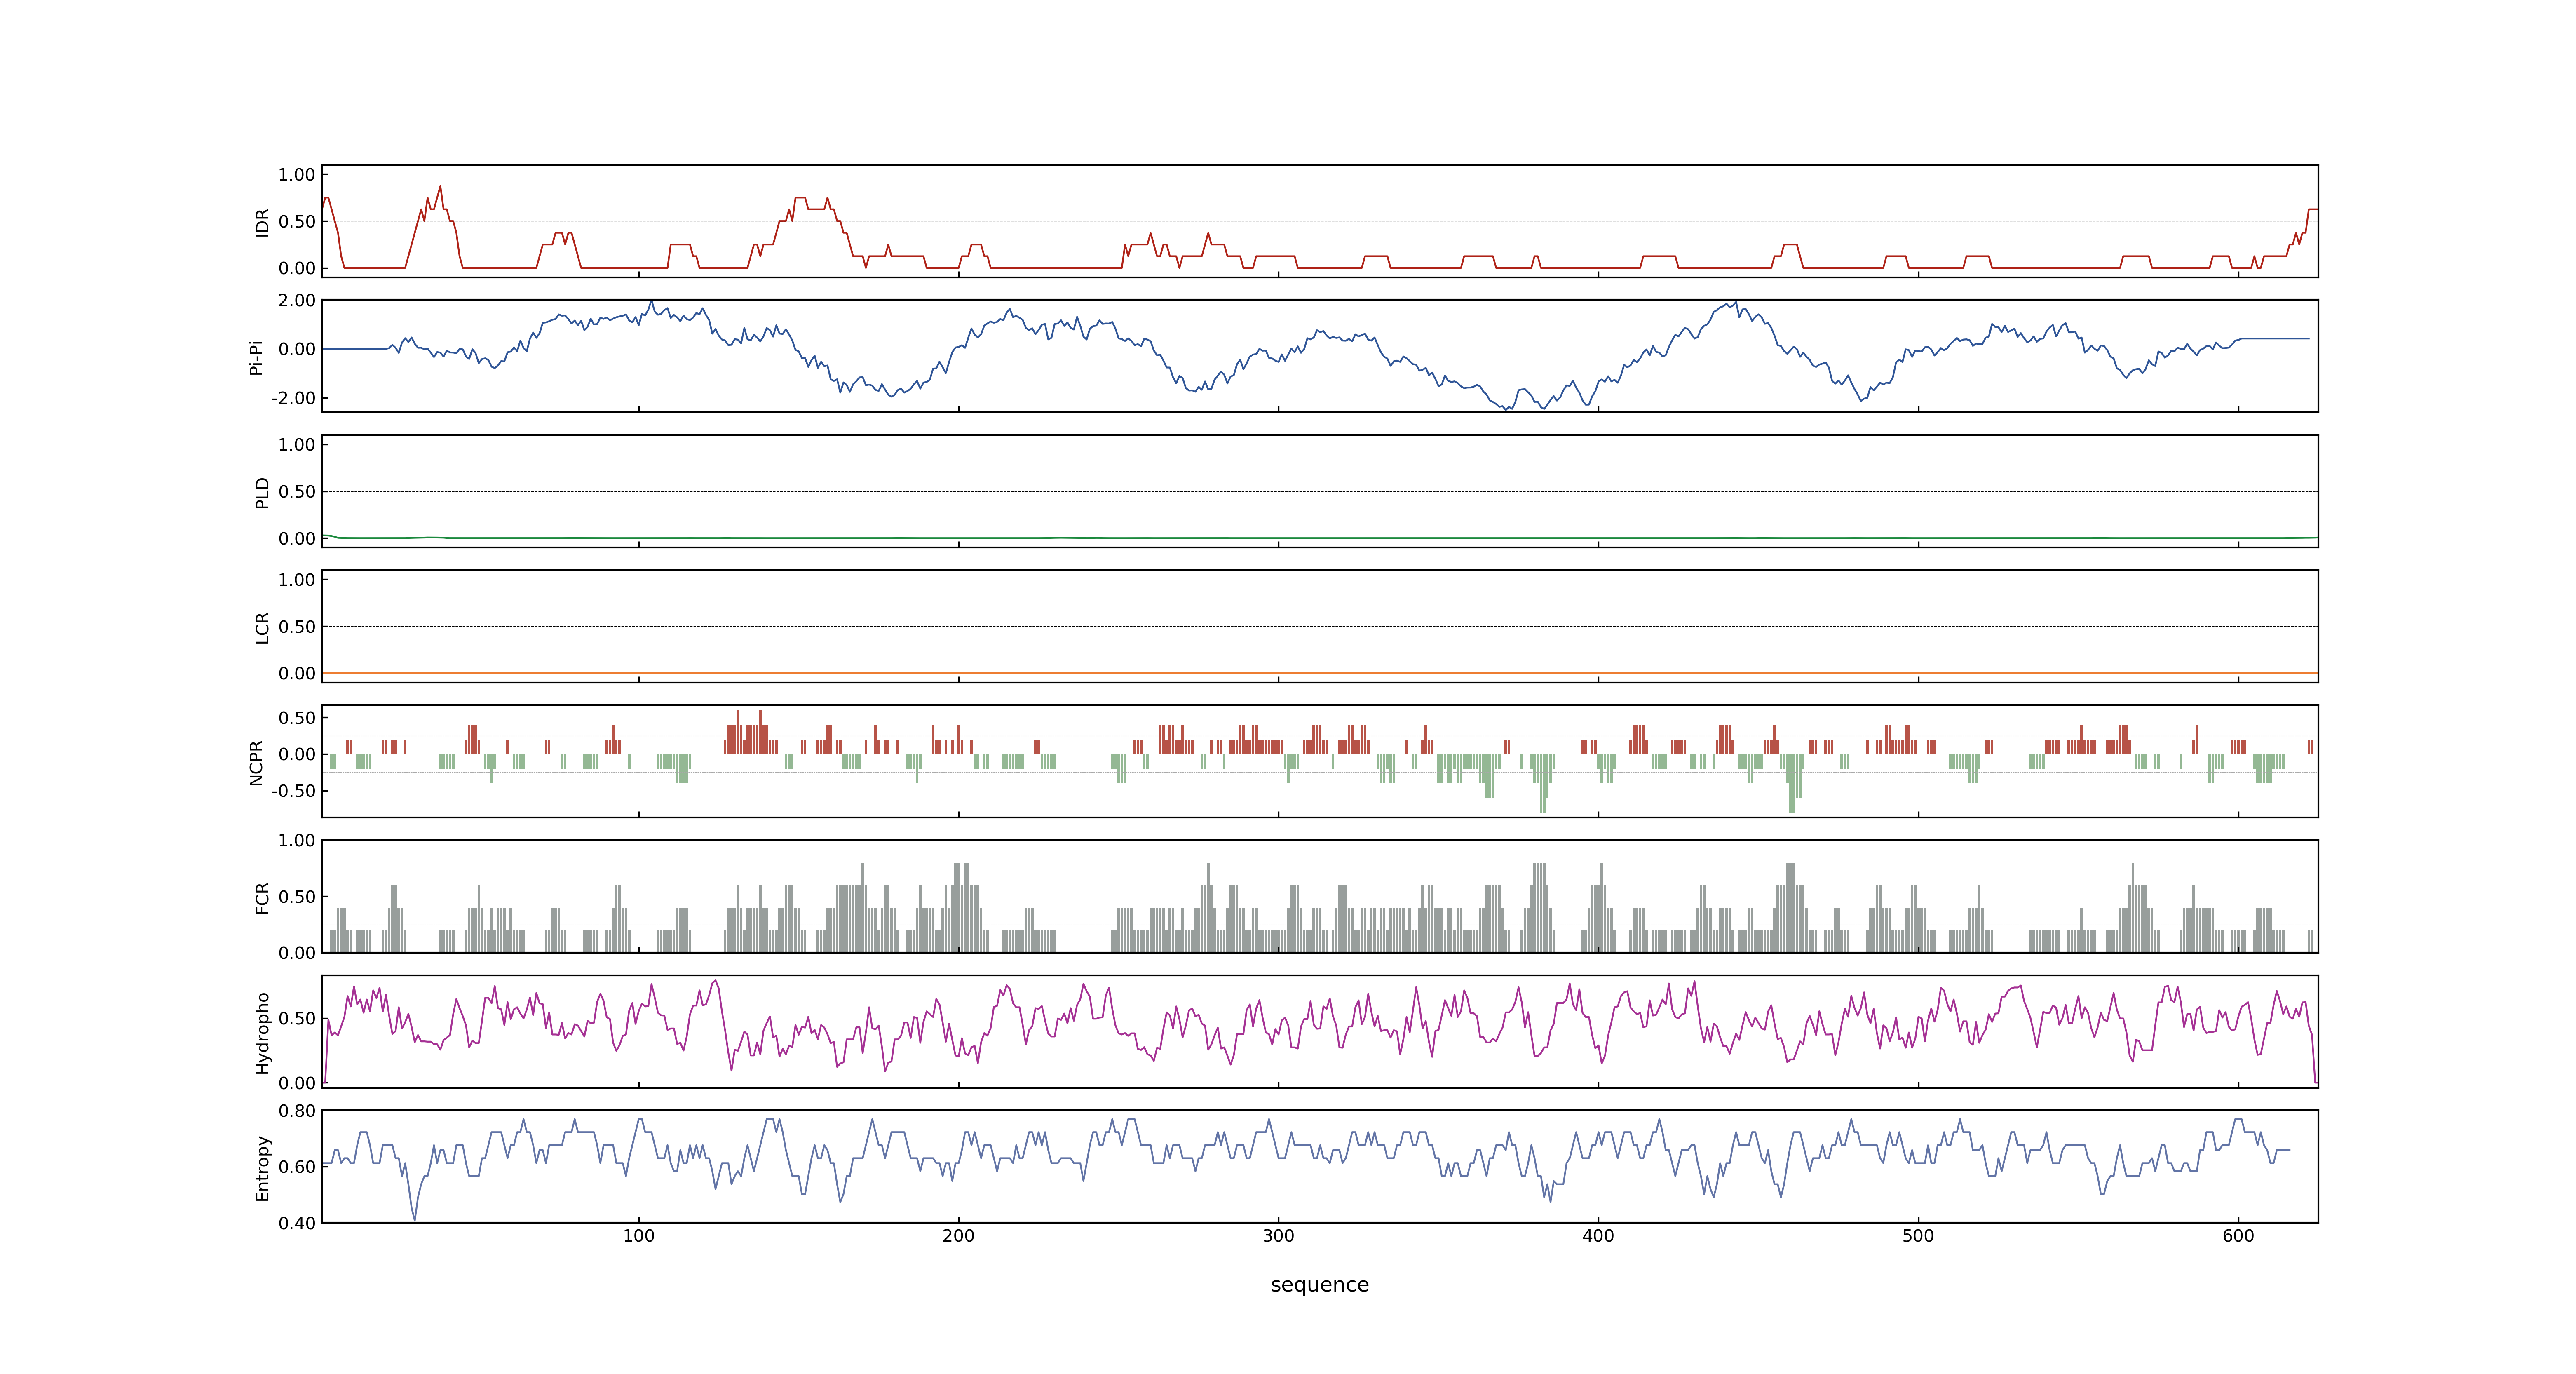Click the -2.00 tick on Pi-Pi axis
The height and width of the screenshot is (1374, 2576).
point(294,398)
